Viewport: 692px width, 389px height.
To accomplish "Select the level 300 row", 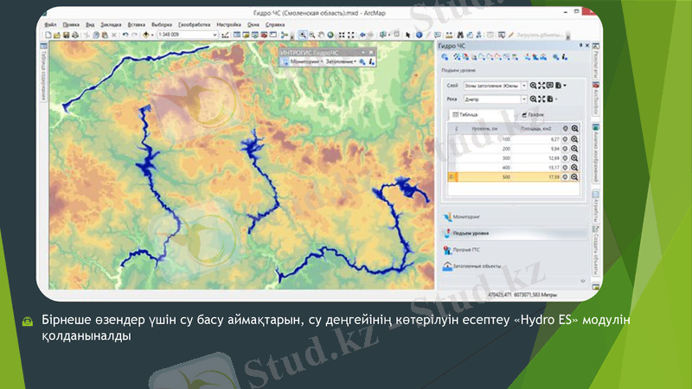I will (x=513, y=158).
